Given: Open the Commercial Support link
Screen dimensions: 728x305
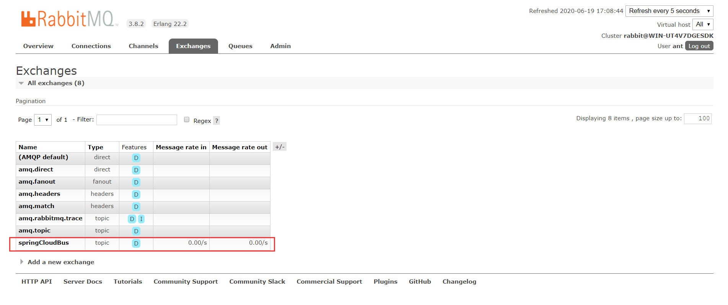Looking at the screenshot, I should pyautogui.click(x=329, y=282).
